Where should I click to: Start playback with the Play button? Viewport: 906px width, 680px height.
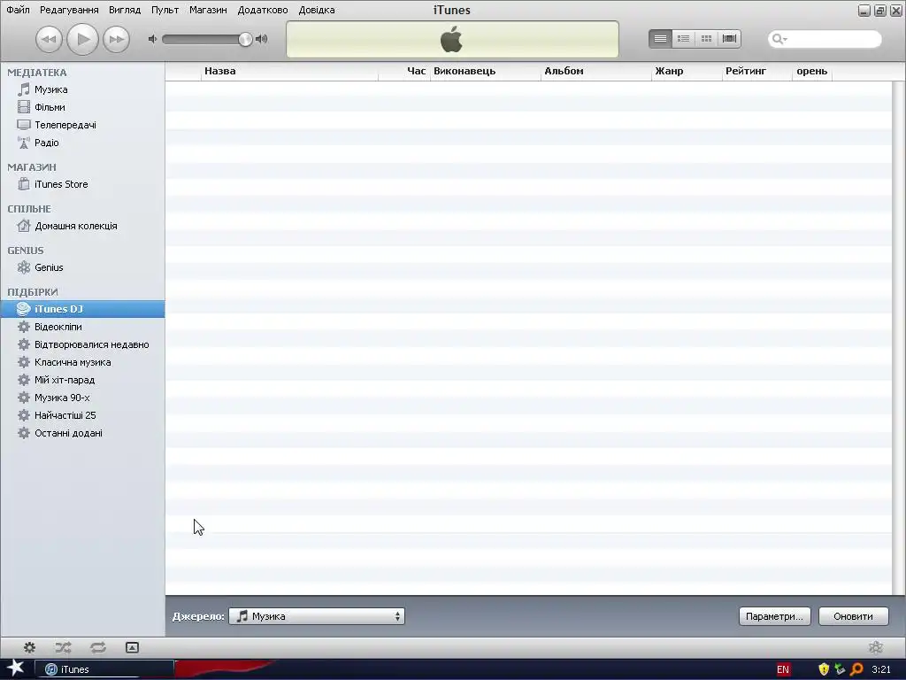click(82, 39)
